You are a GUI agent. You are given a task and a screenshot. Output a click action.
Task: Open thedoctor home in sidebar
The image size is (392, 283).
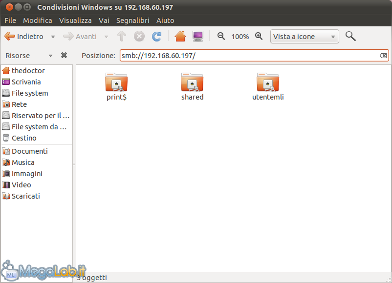[x=37, y=71]
